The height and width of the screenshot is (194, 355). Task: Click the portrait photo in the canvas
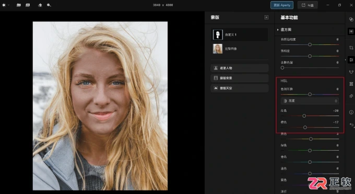[x=100, y=106]
